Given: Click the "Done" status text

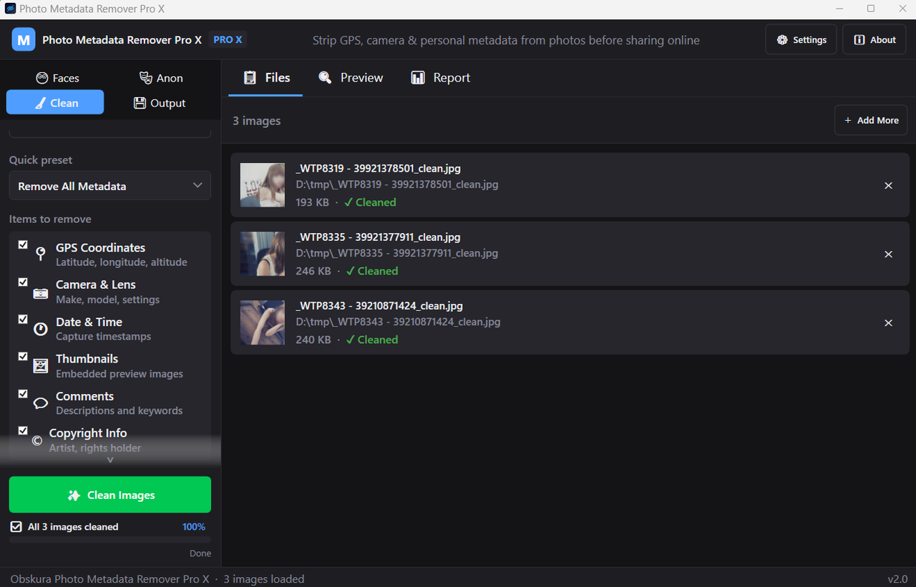Looking at the screenshot, I should (x=200, y=553).
